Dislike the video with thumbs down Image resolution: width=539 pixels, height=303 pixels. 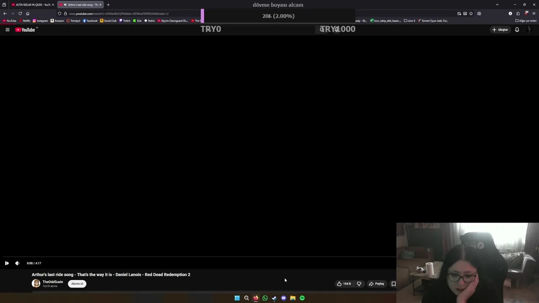pos(359,284)
